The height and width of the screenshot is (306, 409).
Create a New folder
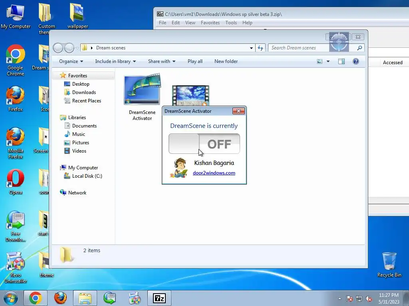coord(226,61)
